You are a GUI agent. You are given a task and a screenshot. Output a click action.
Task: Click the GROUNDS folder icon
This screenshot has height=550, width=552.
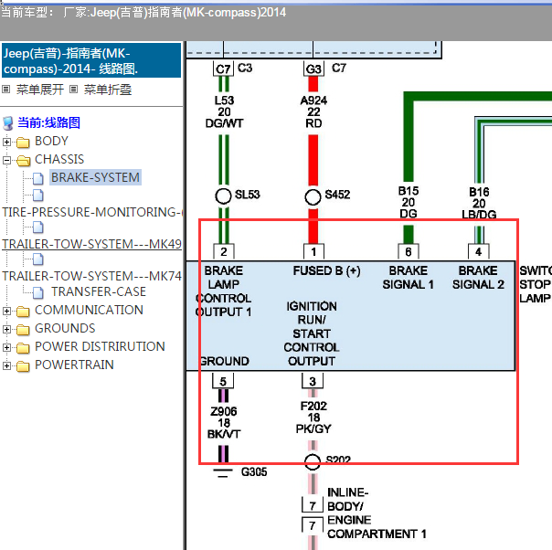pos(23,329)
